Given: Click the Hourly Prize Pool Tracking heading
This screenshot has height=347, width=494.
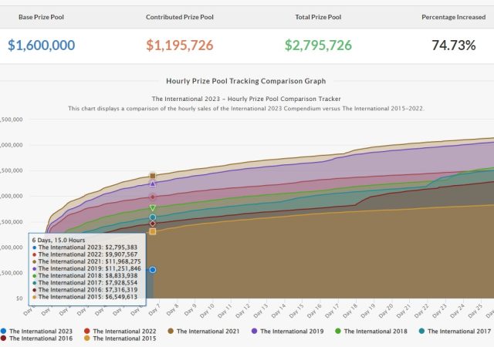Looking at the screenshot, I should point(245,80).
